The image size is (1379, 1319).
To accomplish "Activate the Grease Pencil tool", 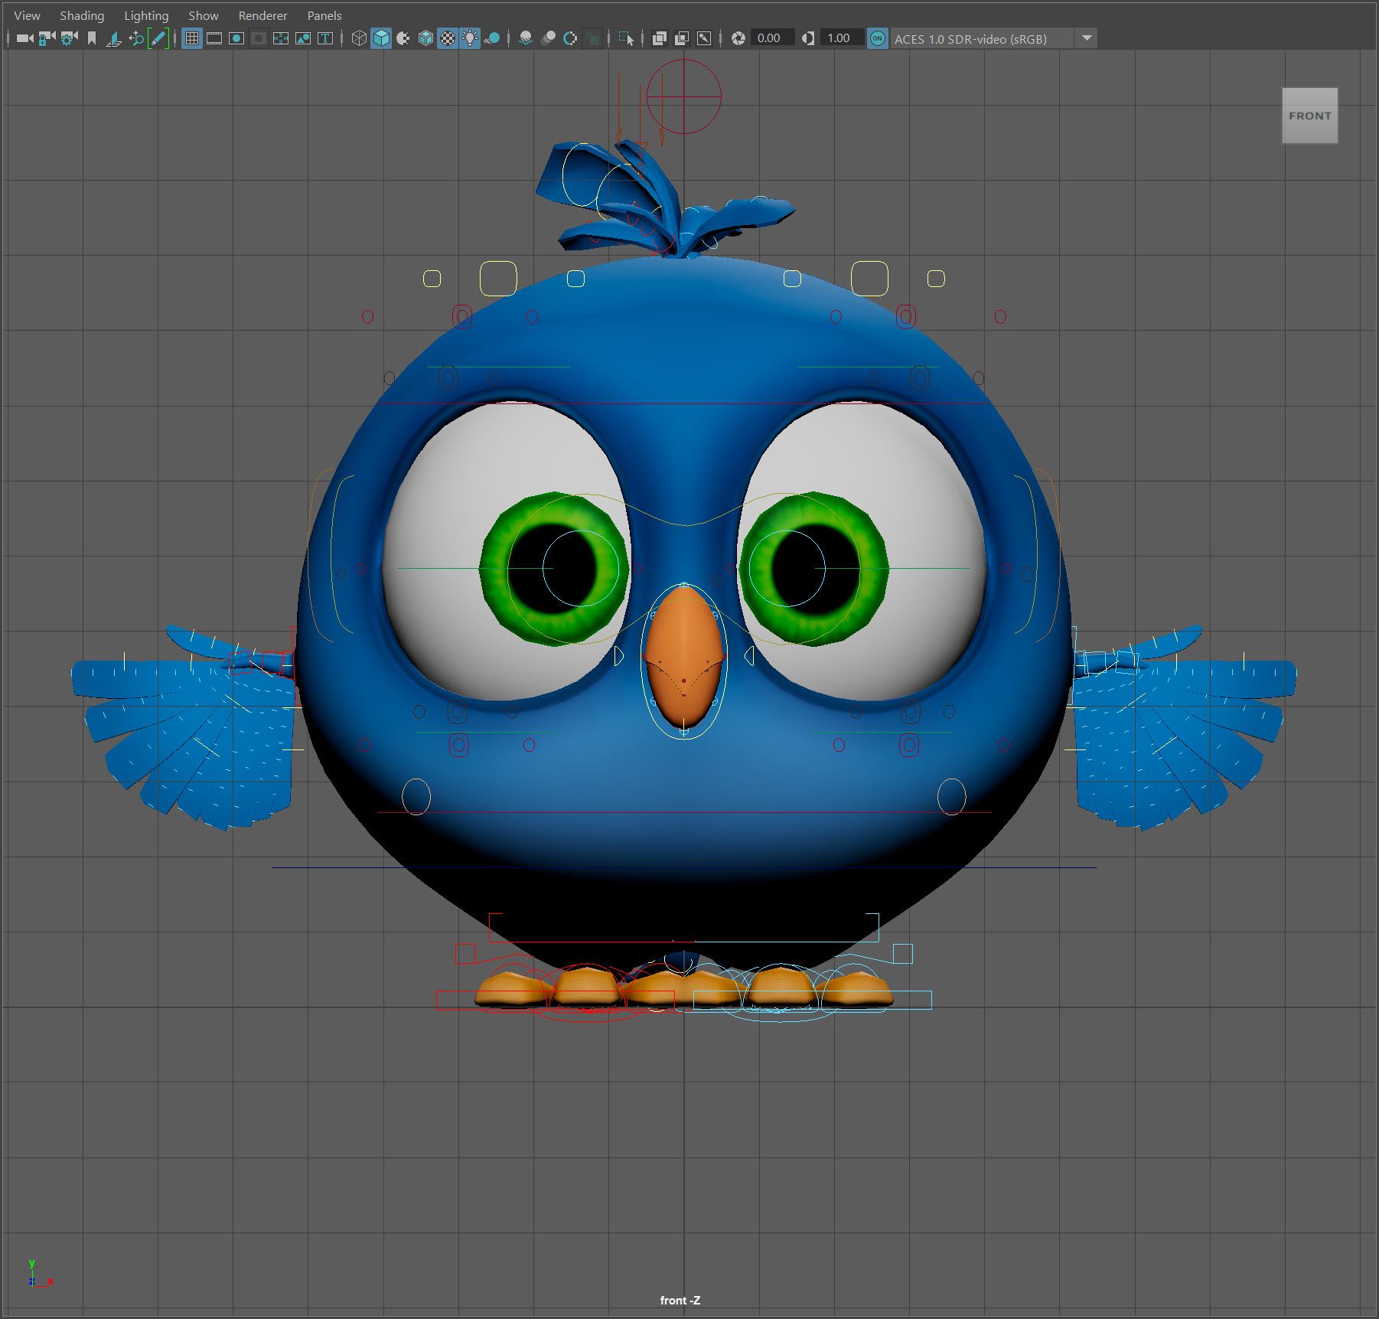I will 158,38.
